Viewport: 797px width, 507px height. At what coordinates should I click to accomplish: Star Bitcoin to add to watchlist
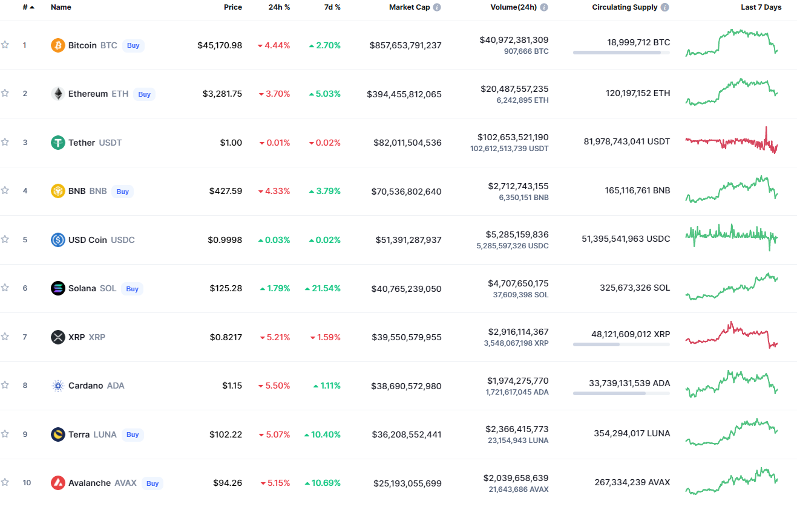(x=5, y=45)
